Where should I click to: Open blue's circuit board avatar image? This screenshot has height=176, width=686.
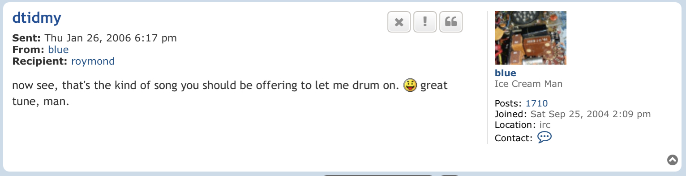pos(531,38)
